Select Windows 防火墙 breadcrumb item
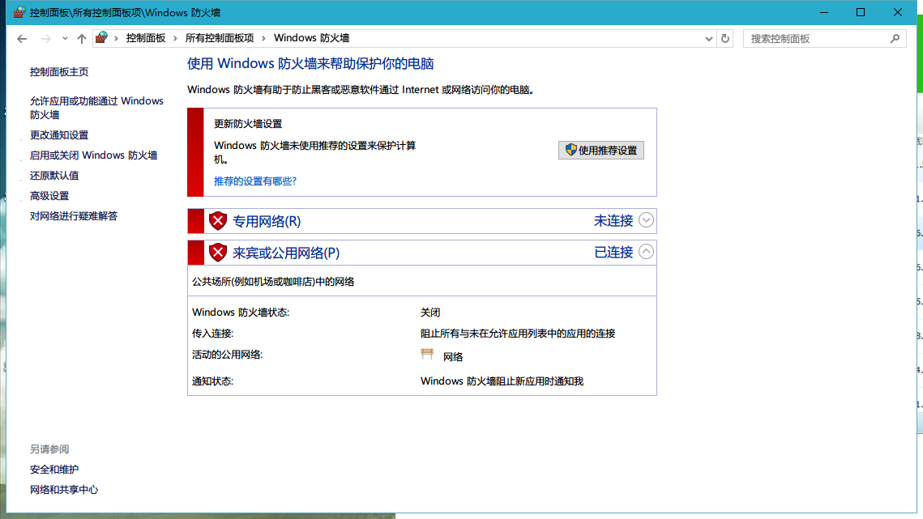Screen dimensions: 923x519 point(311,38)
